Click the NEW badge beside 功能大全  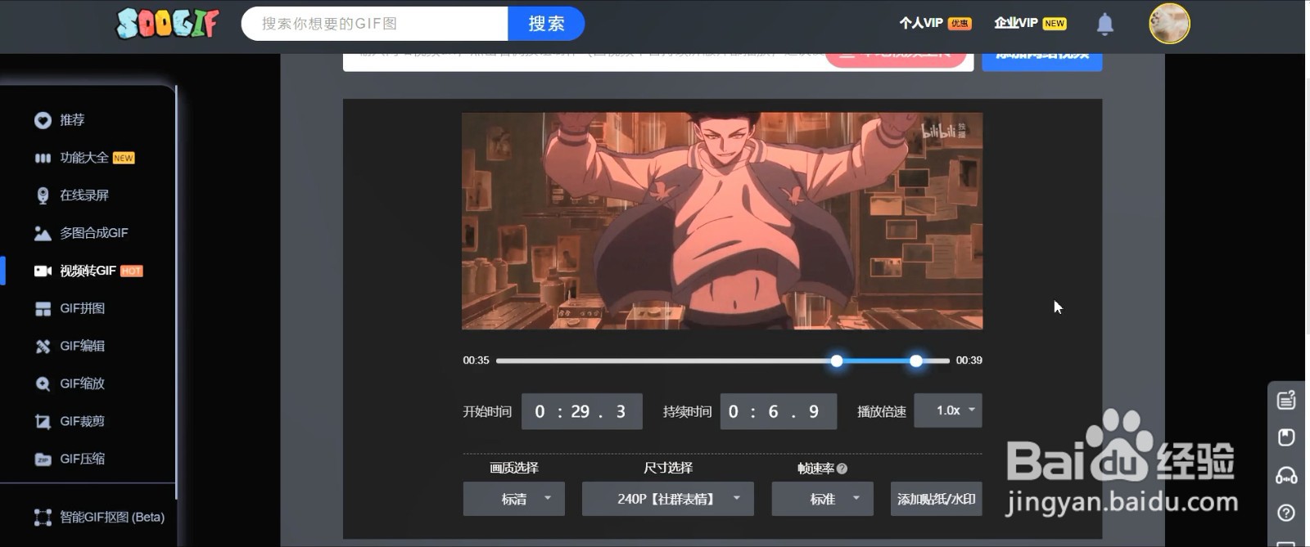[x=124, y=158]
